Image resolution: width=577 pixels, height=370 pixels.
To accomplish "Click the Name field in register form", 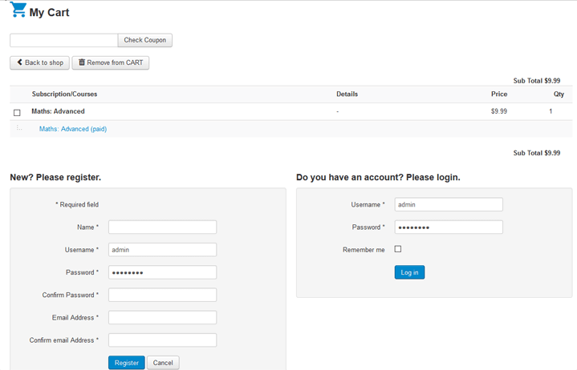I will [x=162, y=227].
